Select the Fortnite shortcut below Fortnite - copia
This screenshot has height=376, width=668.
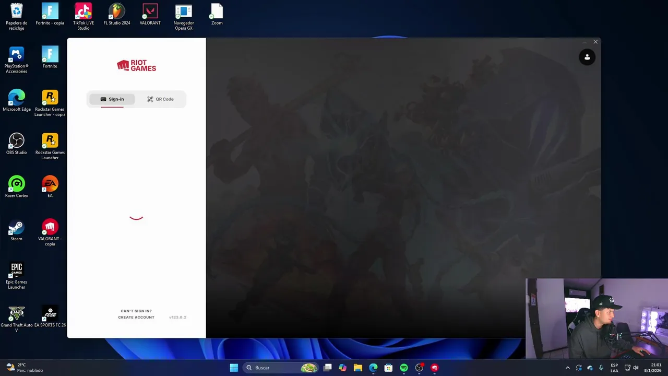[50, 57]
